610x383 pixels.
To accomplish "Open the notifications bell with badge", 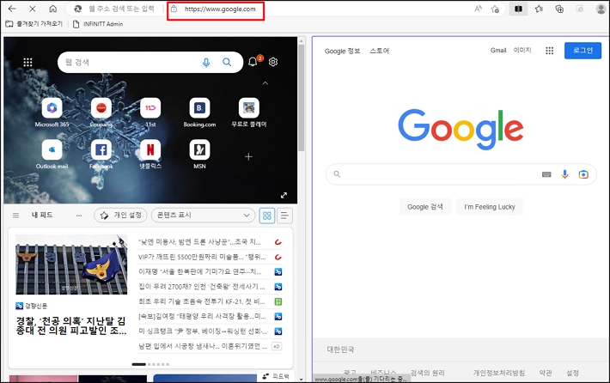I will pos(253,62).
